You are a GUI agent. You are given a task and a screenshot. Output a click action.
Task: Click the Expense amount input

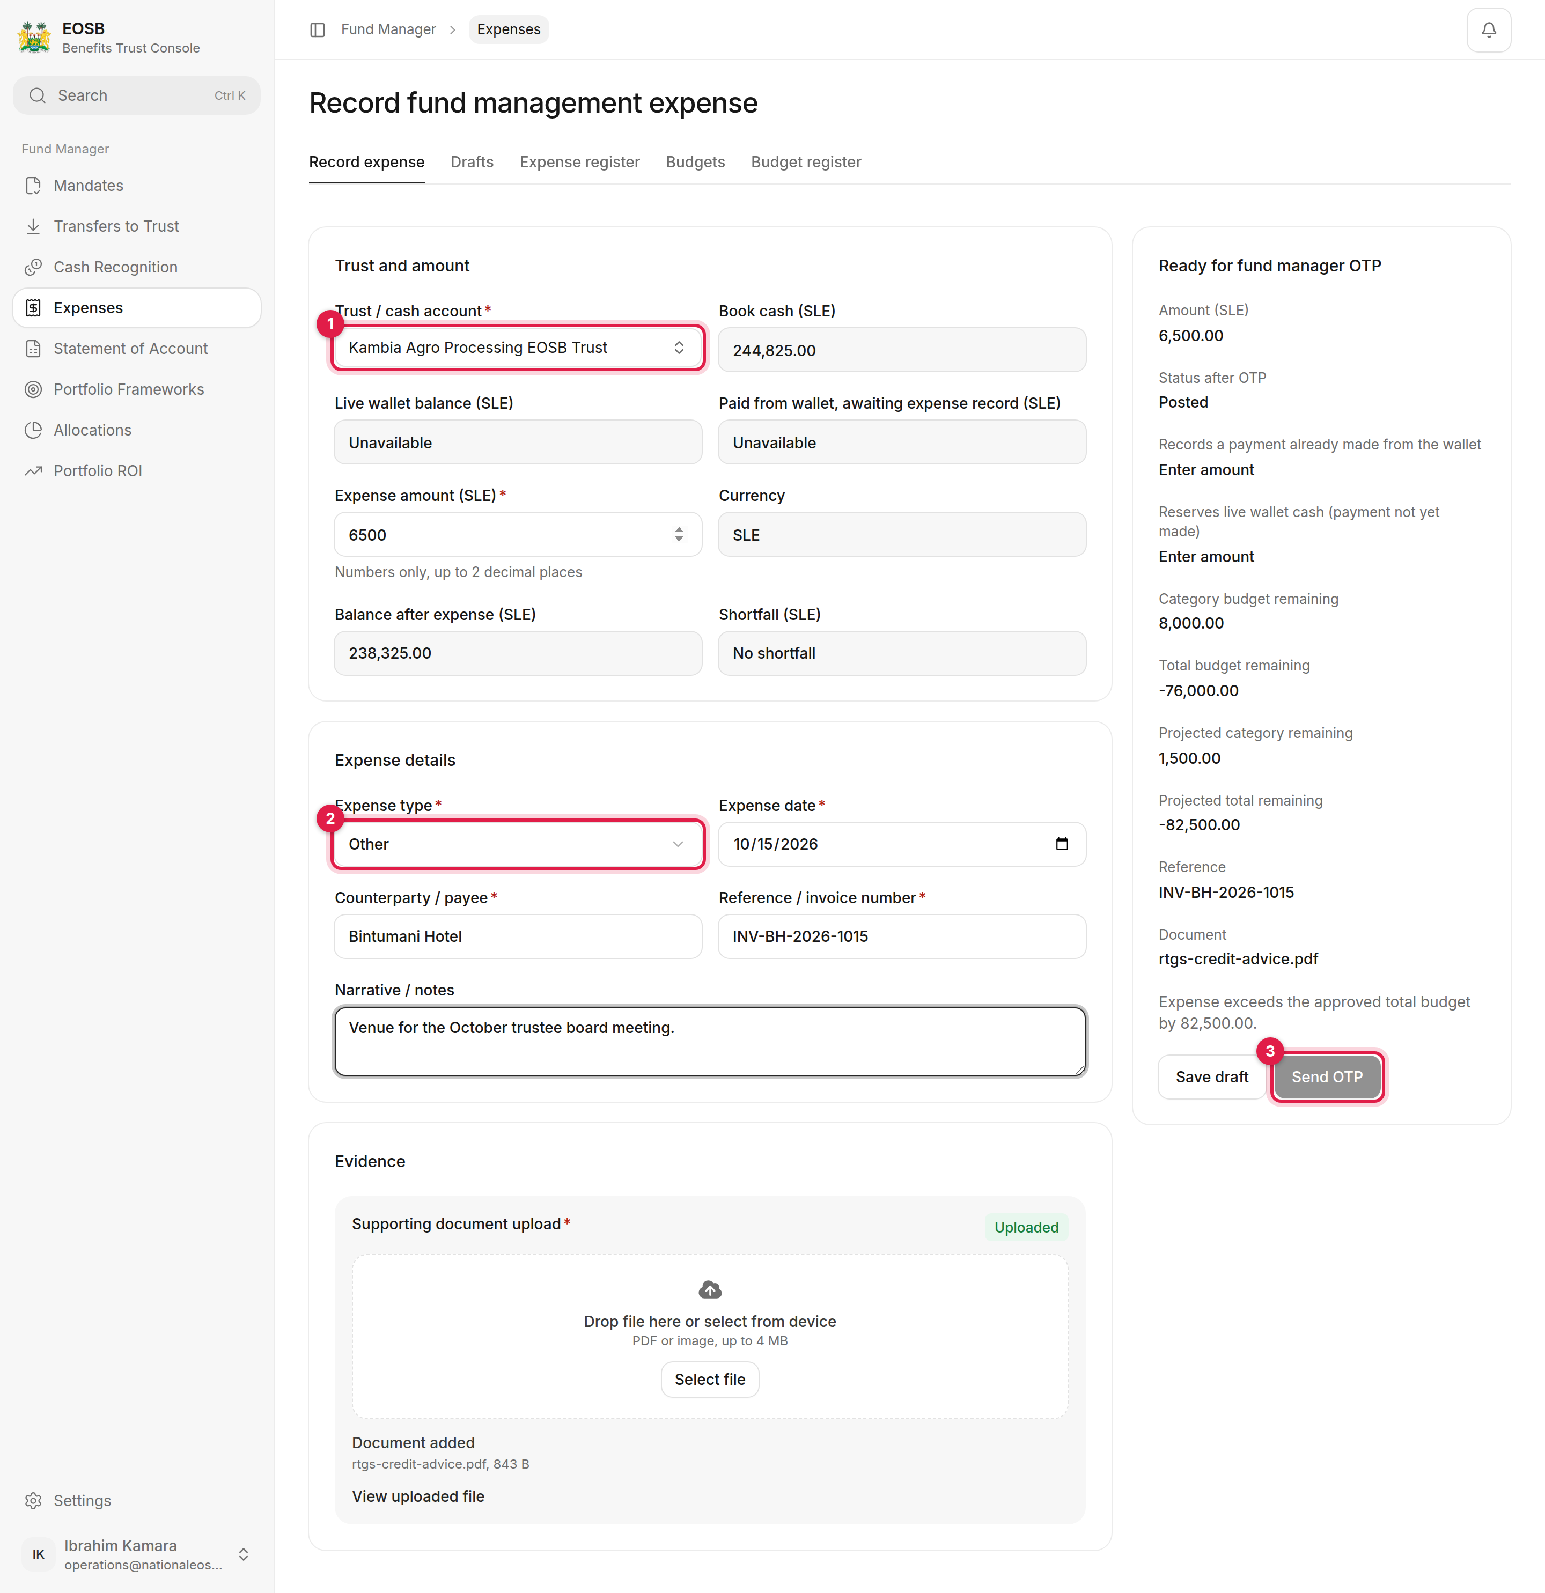click(x=518, y=534)
